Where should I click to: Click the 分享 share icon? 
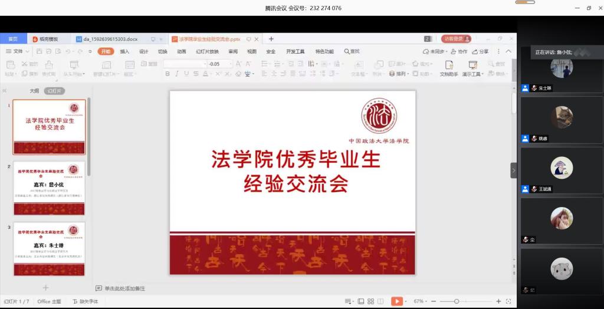click(480, 51)
